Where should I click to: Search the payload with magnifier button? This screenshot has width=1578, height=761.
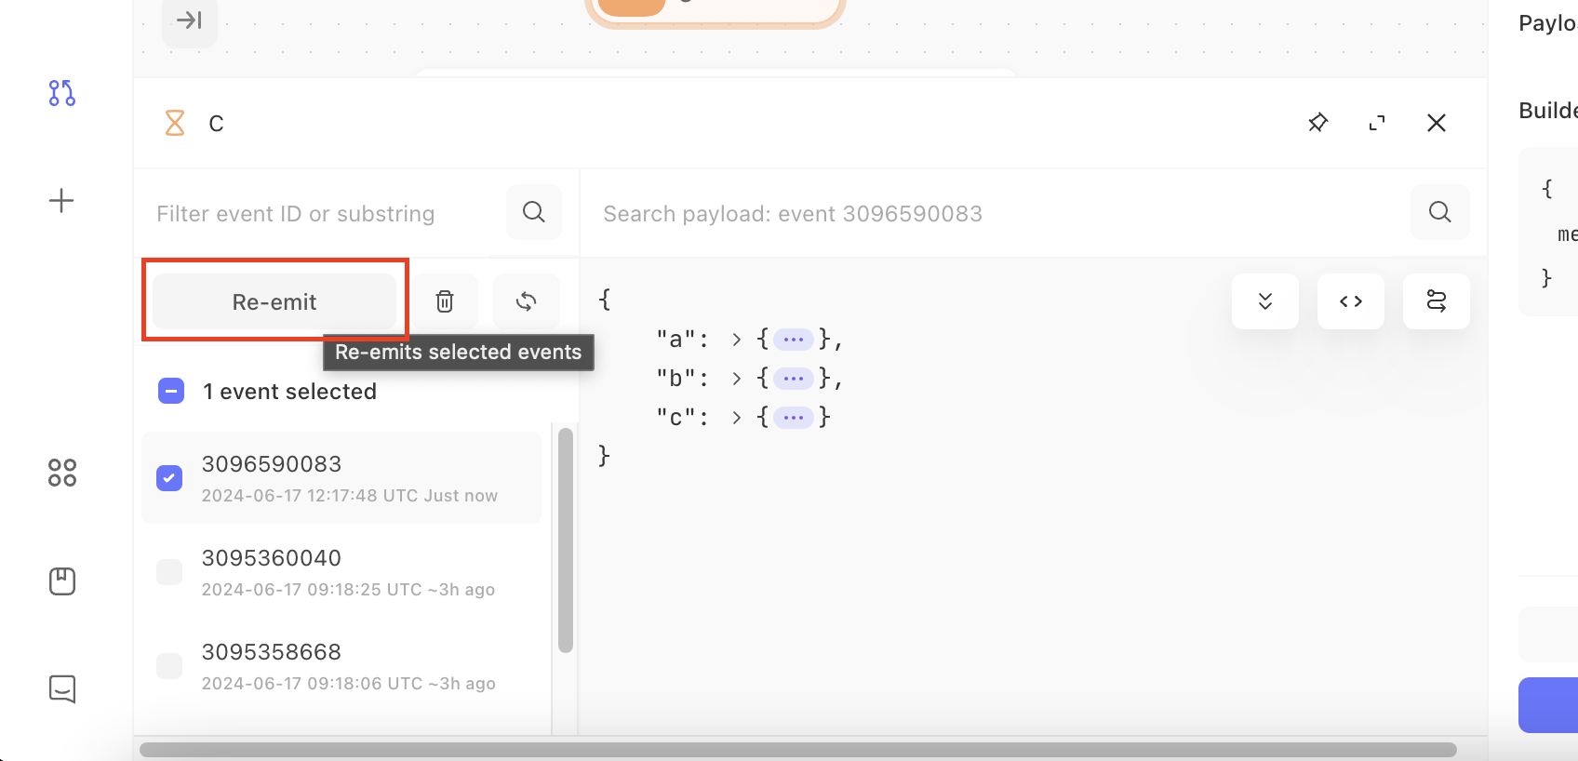(x=1440, y=212)
